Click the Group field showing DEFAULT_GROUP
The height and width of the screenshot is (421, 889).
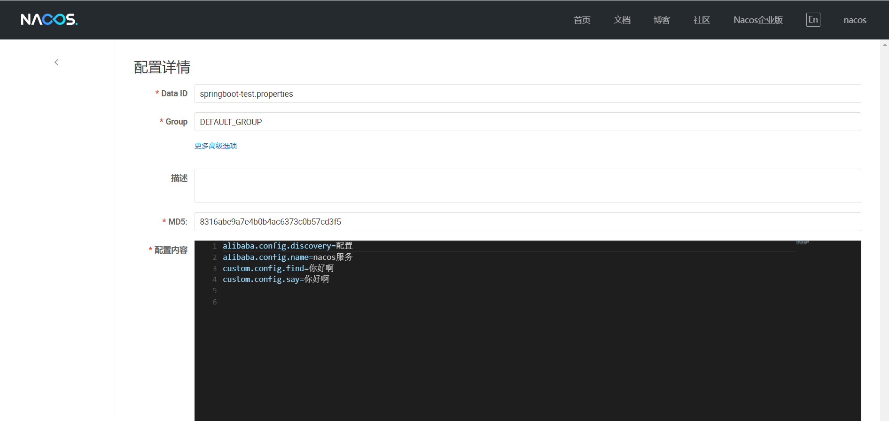[x=527, y=122]
